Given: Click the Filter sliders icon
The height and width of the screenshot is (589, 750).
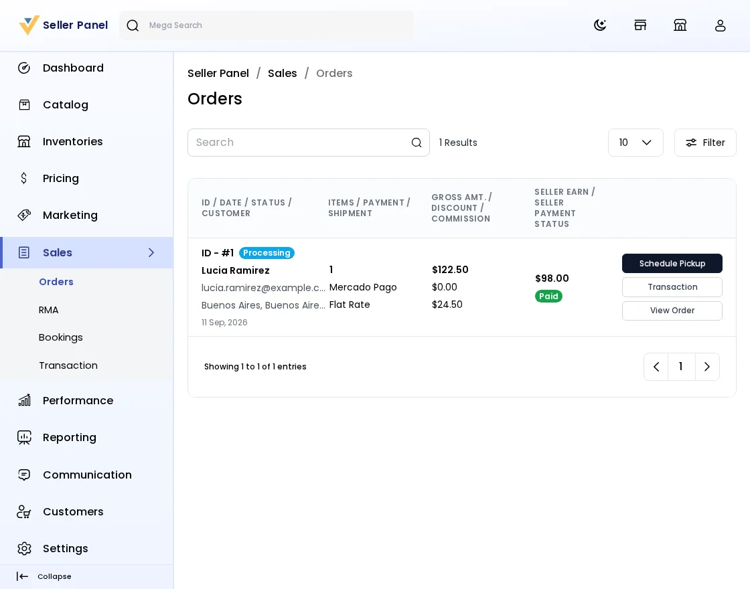Looking at the screenshot, I should tap(691, 143).
